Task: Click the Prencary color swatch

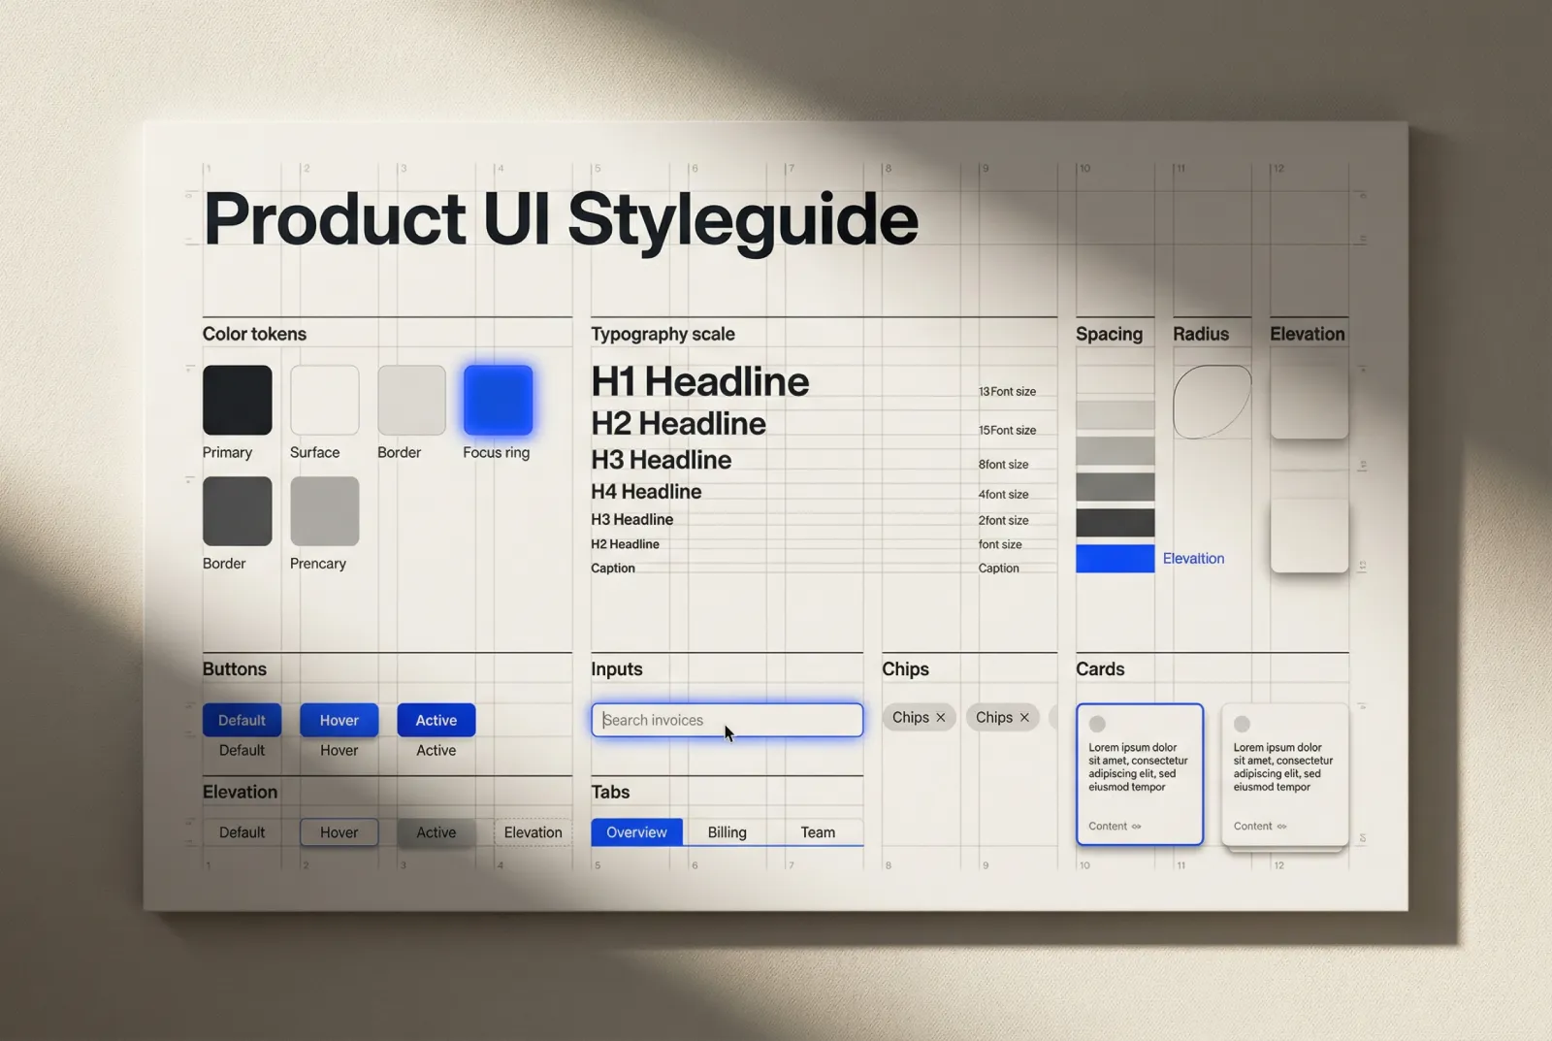Action: pos(324,510)
